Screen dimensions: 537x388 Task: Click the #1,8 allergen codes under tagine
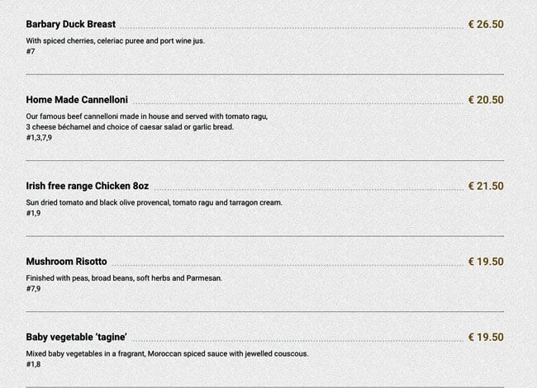(x=33, y=365)
